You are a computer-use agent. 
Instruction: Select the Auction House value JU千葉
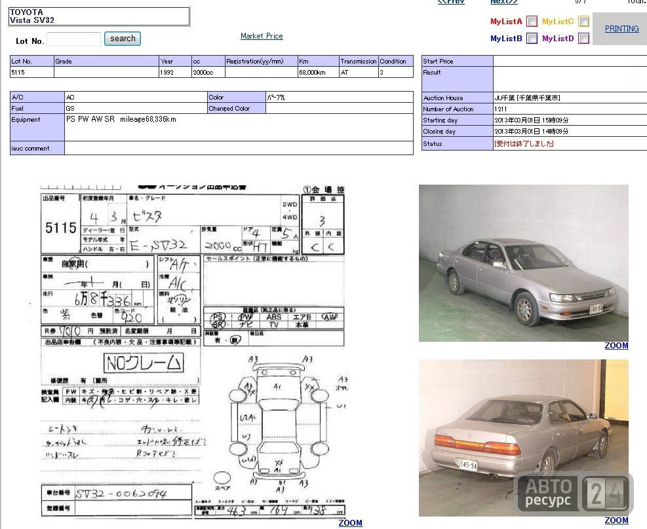[527, 98]
